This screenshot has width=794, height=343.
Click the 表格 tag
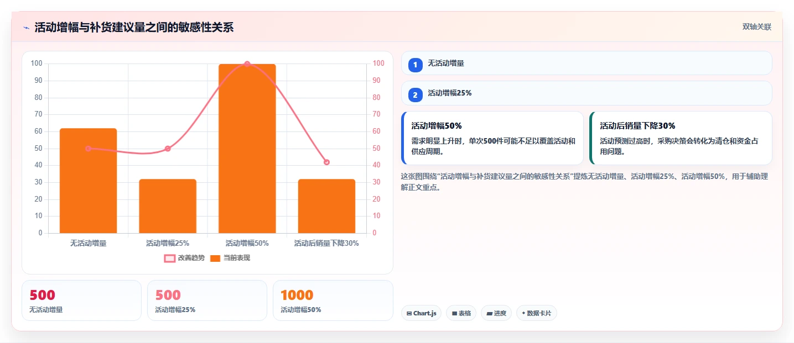(461, 313)
